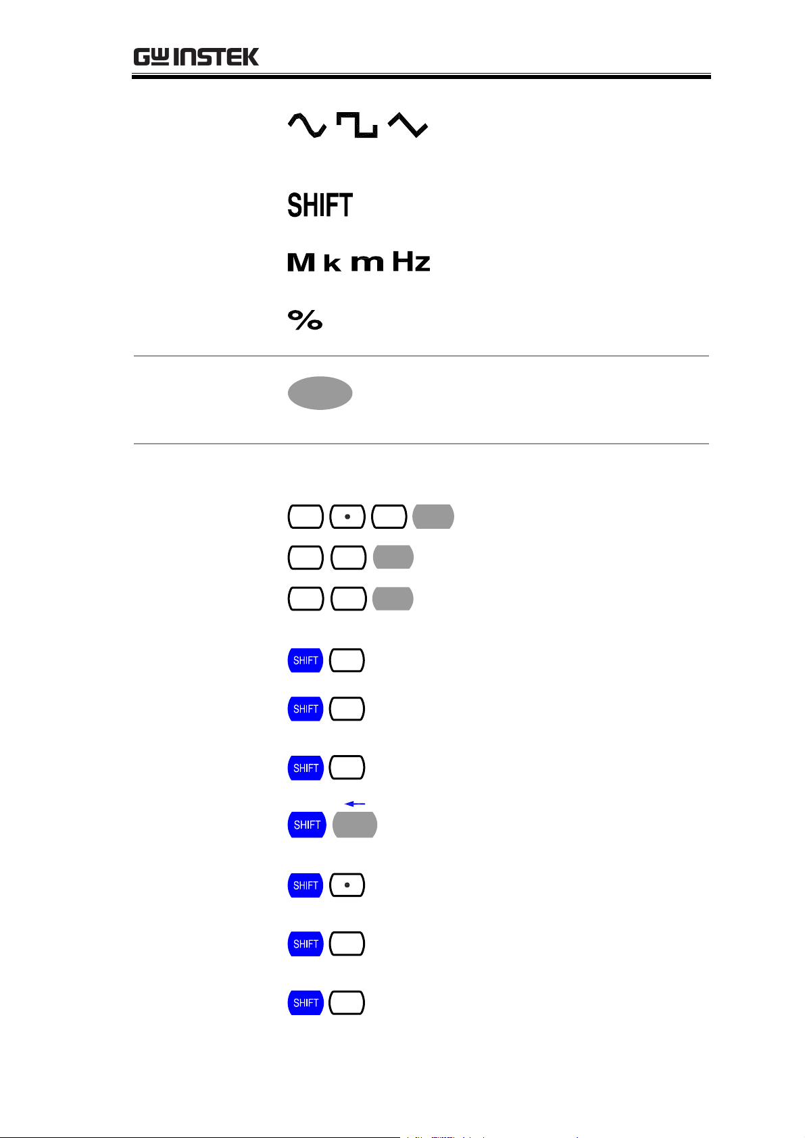
Task: Click the large grey oval button
Action: click(x=320, y=393)
